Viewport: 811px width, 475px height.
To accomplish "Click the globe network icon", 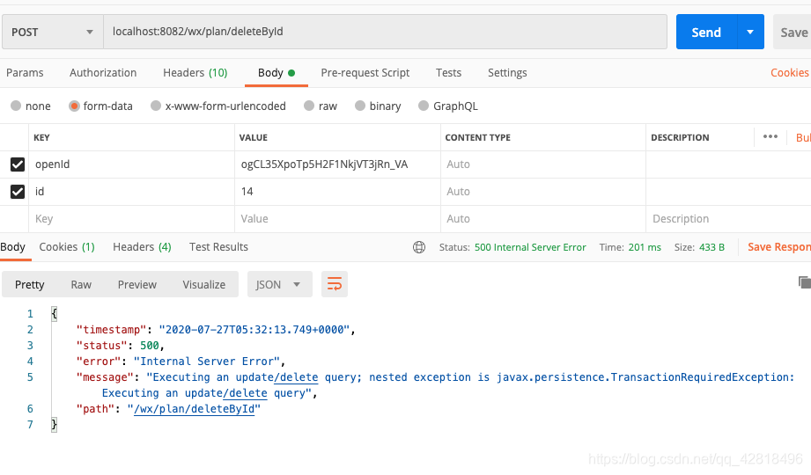I will 419,247.
